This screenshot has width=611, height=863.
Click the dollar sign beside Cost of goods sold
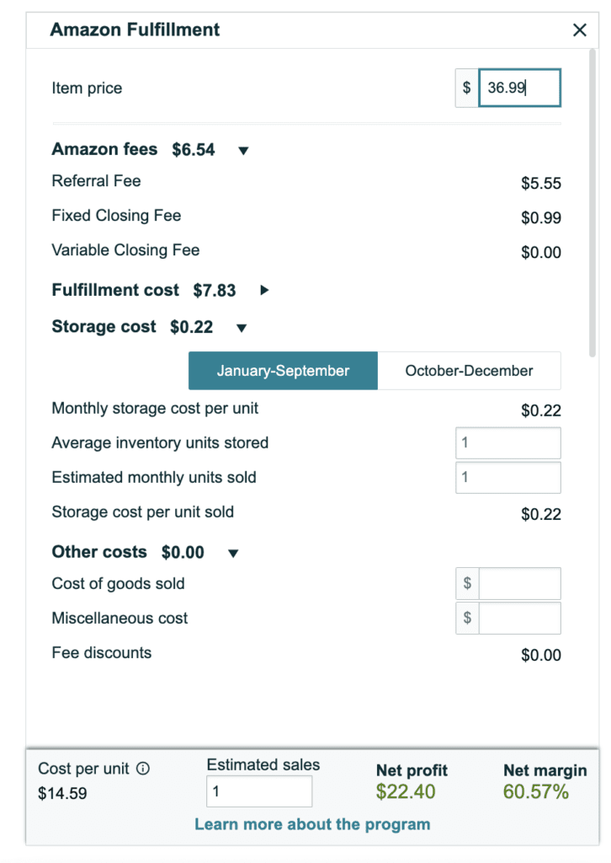coord(467,583)
